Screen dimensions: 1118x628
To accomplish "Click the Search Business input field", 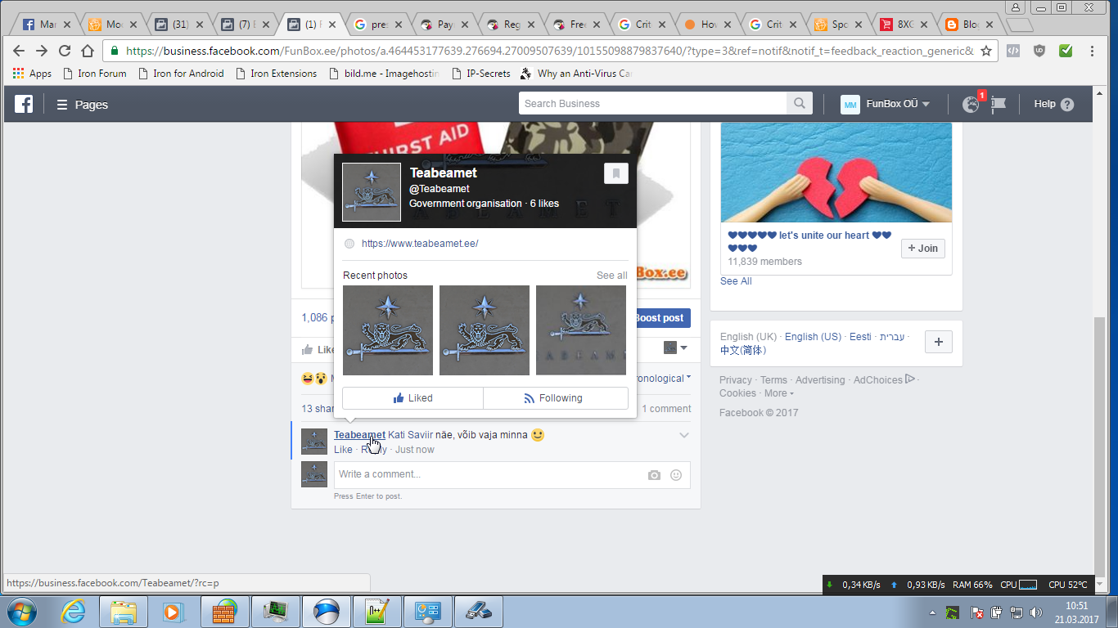I will [x=653, y=104].
